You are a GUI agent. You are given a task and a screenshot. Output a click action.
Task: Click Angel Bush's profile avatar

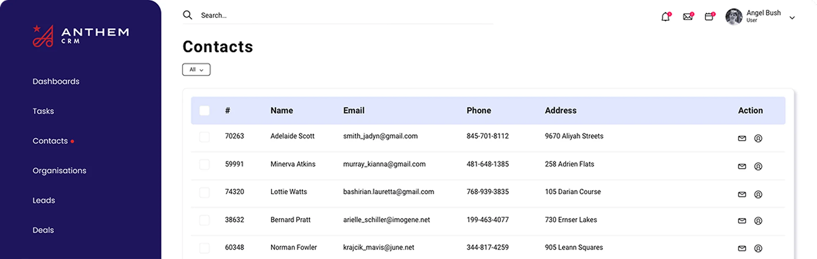click(734, 16)
